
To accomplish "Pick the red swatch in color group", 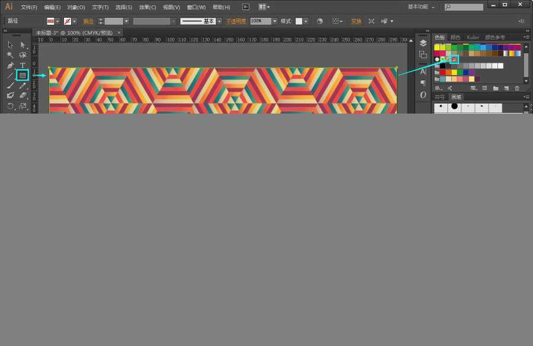I will (x=442, y=72).
